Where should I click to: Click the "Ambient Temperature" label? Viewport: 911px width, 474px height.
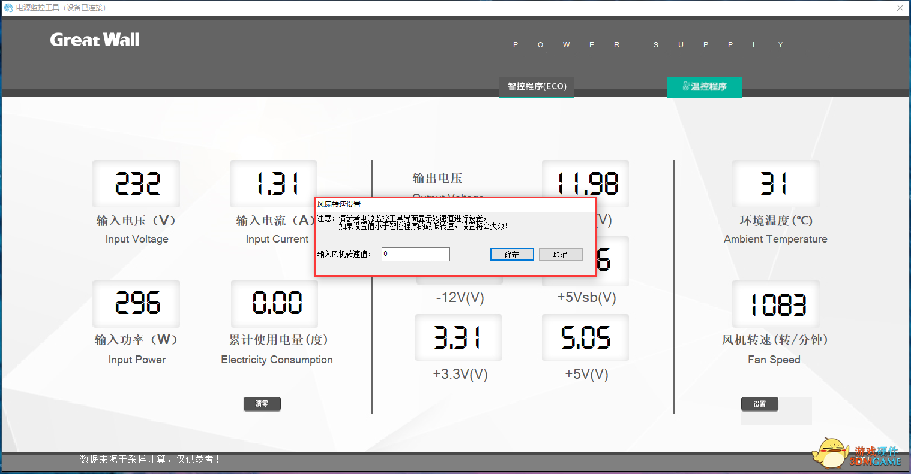tap(775, 239)
